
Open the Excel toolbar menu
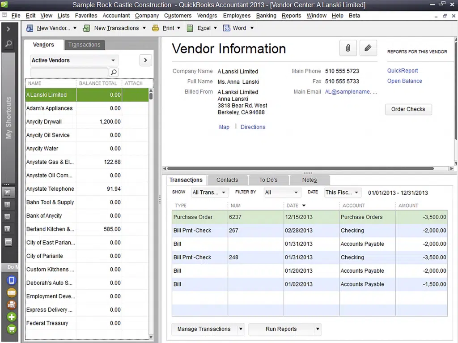click(x=202, y=28)
